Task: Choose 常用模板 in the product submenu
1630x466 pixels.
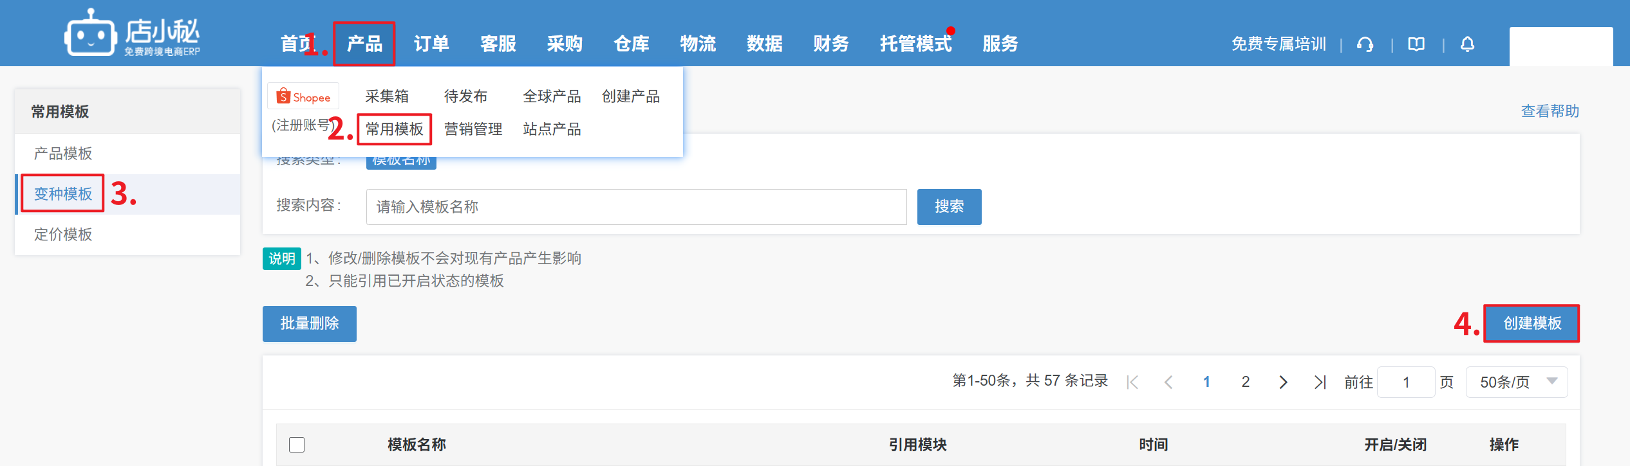Action: point(394,129)
